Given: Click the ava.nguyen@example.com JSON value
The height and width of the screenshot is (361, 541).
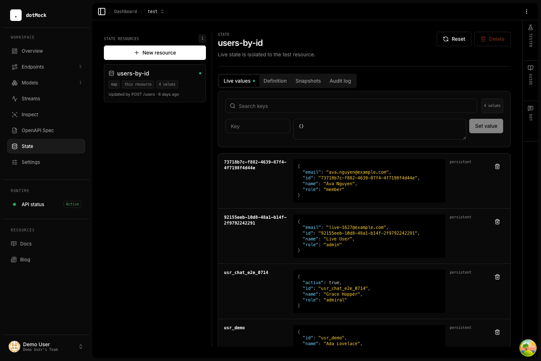Looking at the screenshot, I should pos(357,172).
